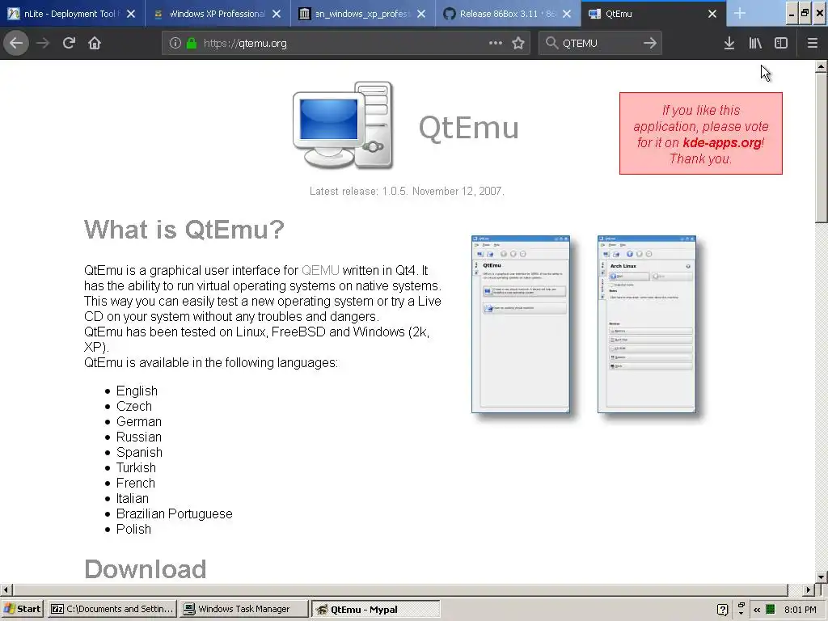The height and width of the screenshot is (621, 828).
Task: Reload the current page
Action: 69,44
